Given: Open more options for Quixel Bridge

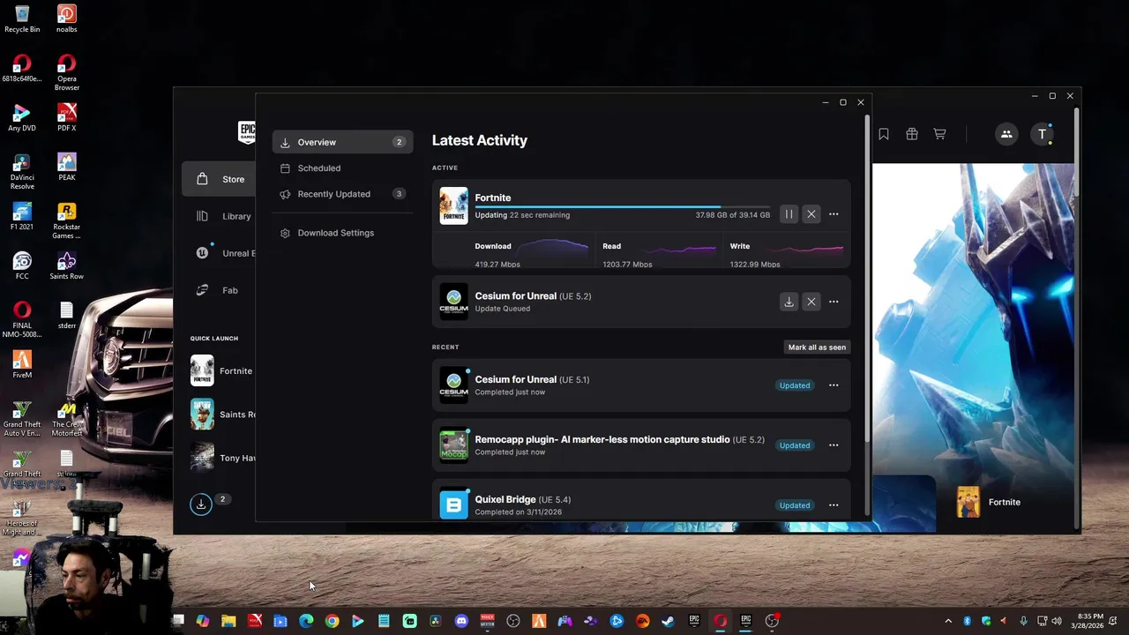Looking at the screenshot, I should coord(834,505).
